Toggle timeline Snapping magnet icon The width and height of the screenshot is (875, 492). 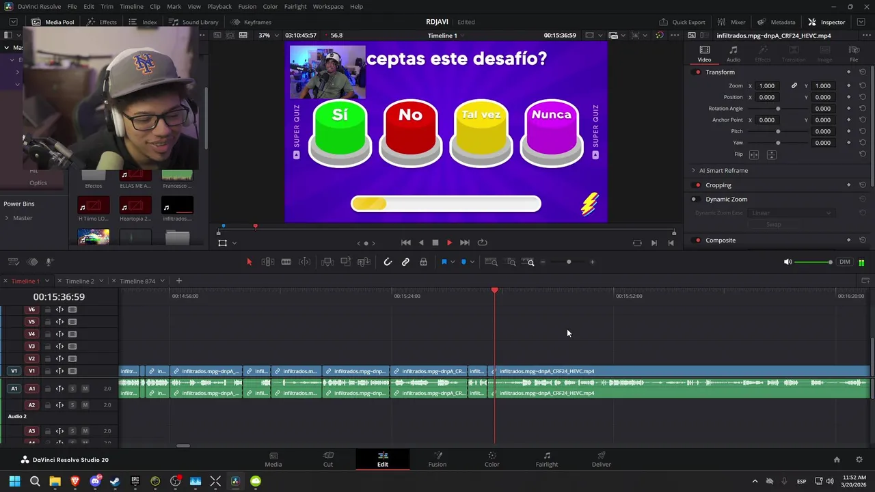tap(388, 262)
